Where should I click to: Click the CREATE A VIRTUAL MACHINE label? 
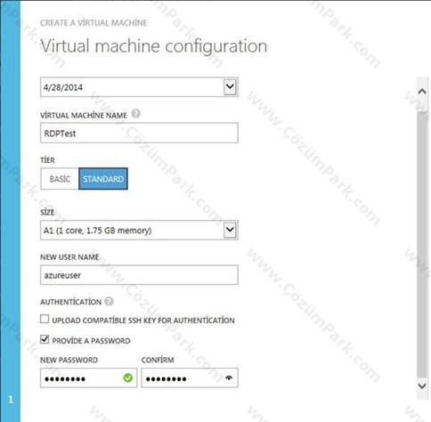click(94, 23)
